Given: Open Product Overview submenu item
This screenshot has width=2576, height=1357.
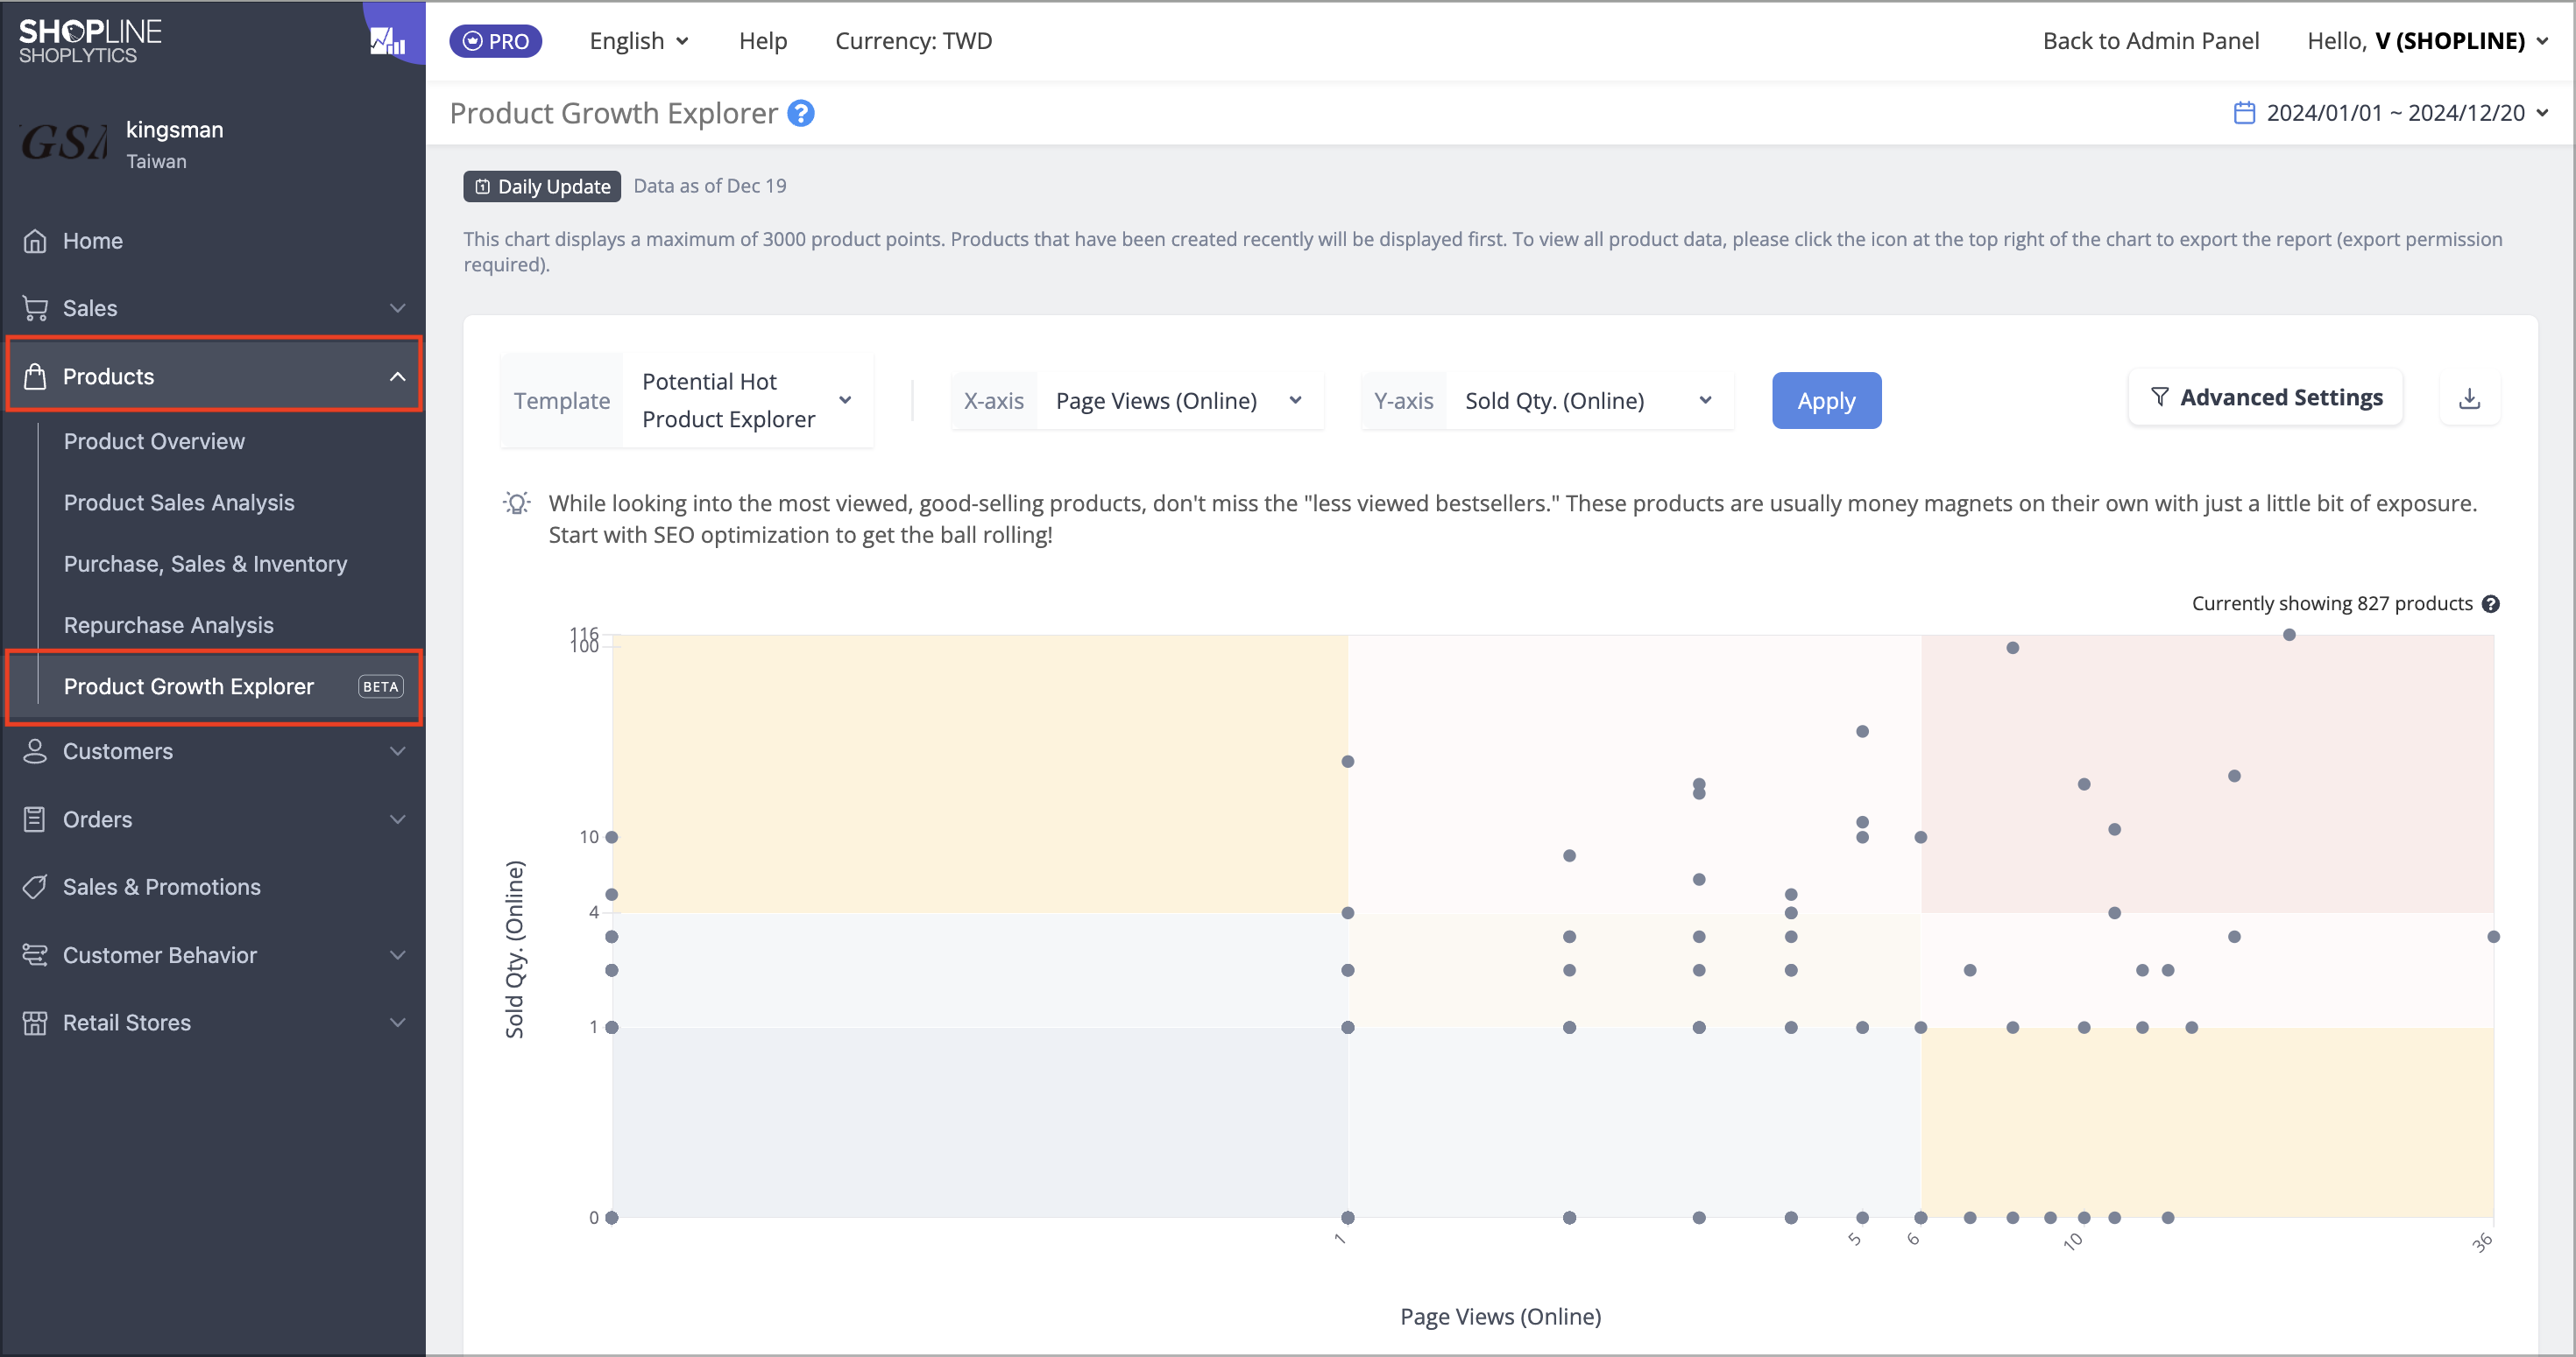Looking at the screenshot, I should coord(154,440).
